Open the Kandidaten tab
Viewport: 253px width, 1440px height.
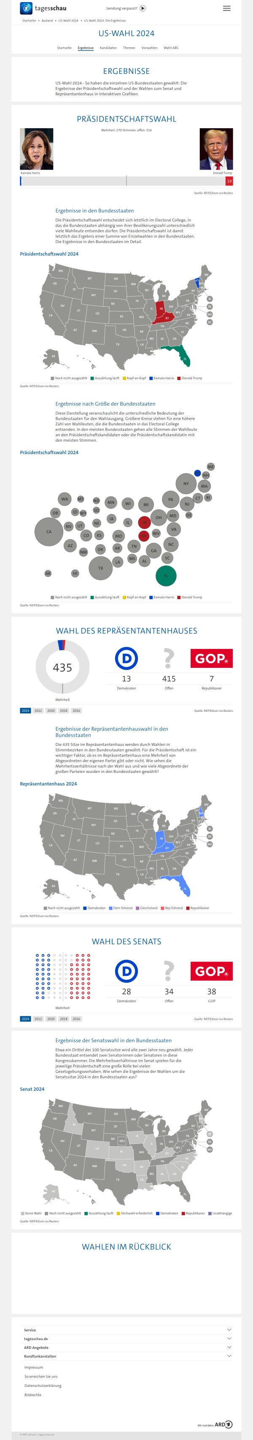tap(108, 48)
